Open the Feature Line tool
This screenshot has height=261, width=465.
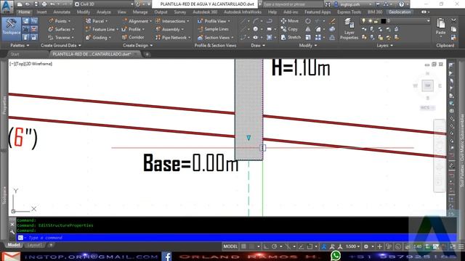[x=102, y=29]
